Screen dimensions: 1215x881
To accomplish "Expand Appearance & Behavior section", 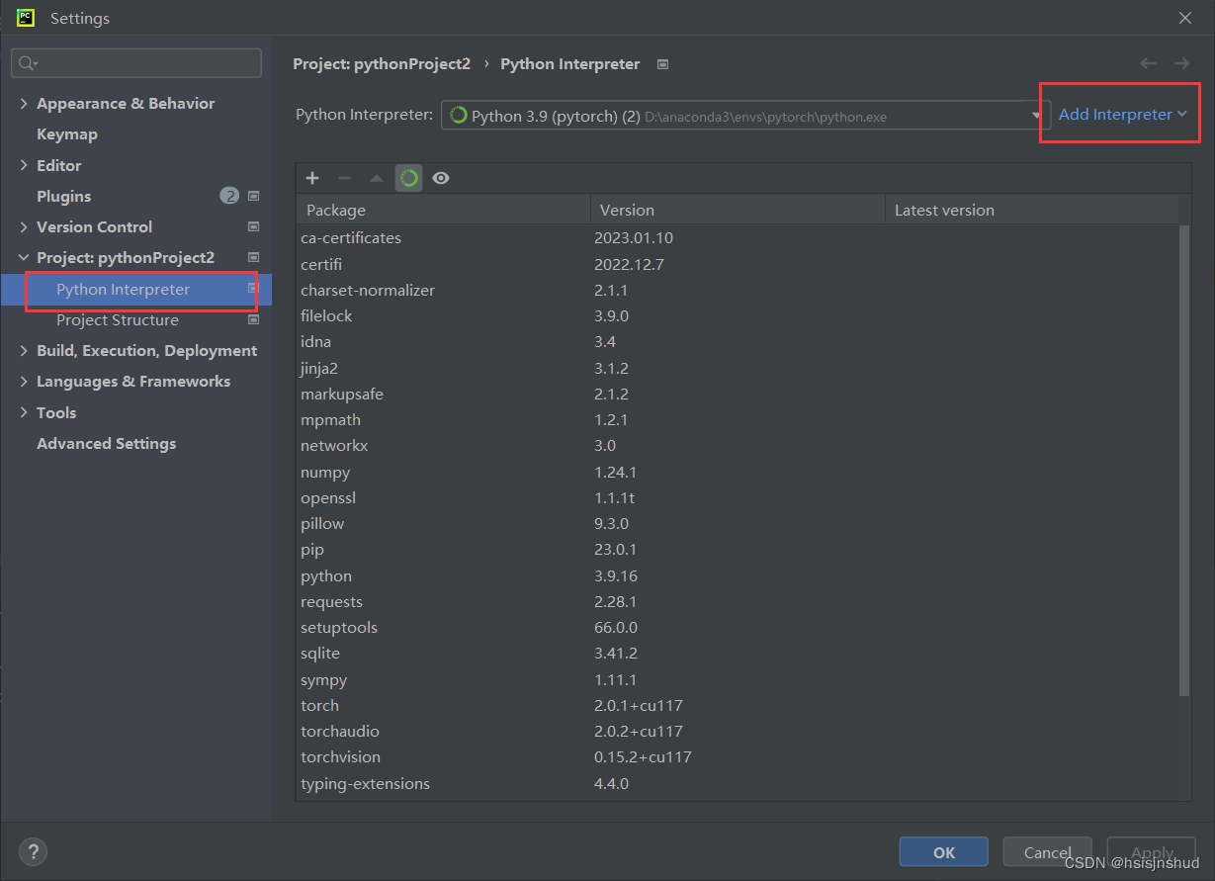I will 24,103.
